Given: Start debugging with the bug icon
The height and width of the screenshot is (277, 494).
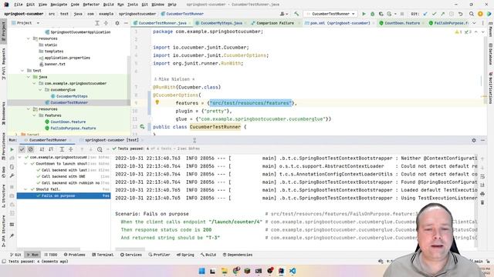Looking at the screenshot, I should (x=372, y=14).
